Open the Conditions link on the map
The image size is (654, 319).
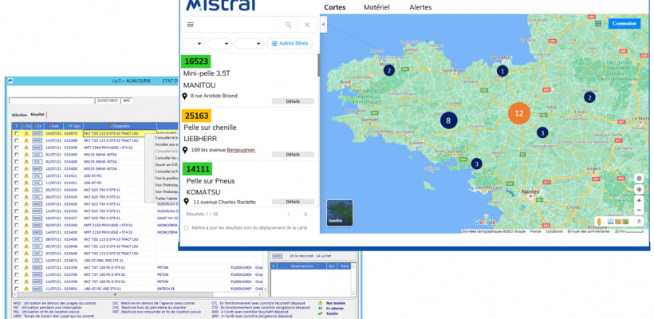point(554,231)
